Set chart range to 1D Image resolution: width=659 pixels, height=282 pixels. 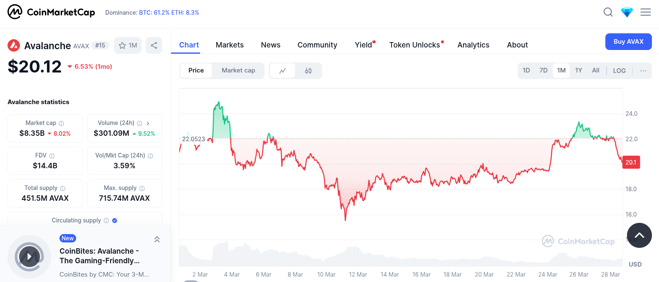(x=526, y=70)
